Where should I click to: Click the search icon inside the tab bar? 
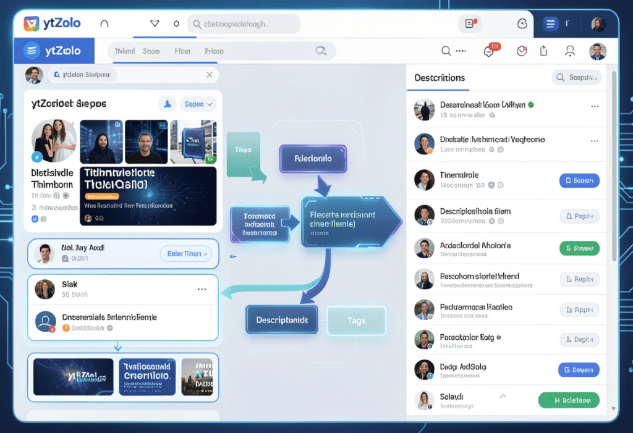coord(320,51)
